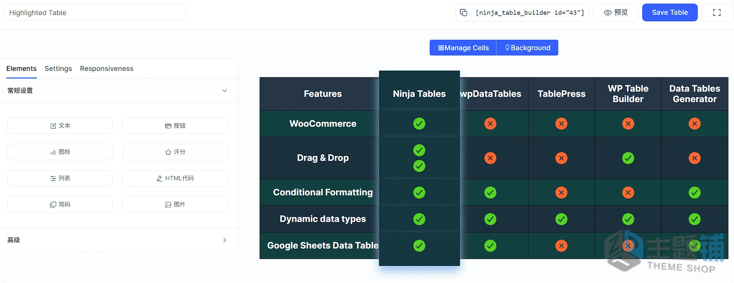Click Ninja Tables Google Sheets check icon
734x283 pixels.
(x=419, y=246)
